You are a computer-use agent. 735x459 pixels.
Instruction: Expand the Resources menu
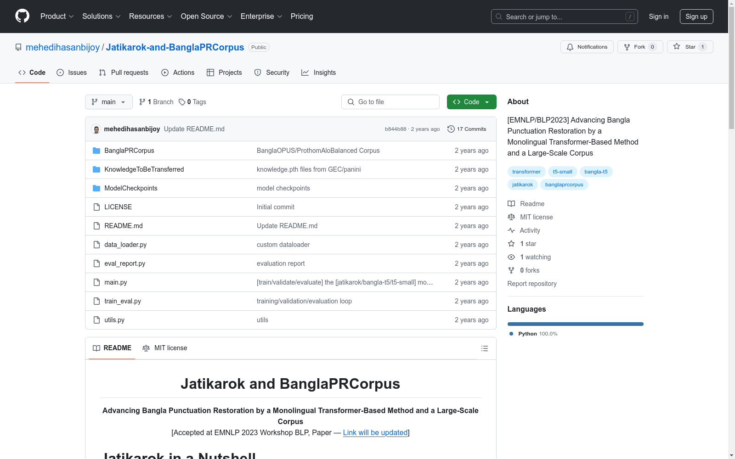[151, 17]
